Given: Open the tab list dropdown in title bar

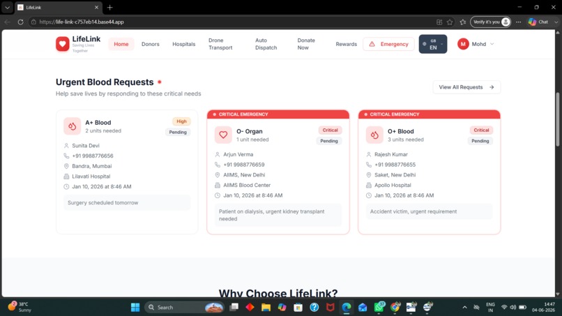Looking at the screenshot, I should 7,7.
